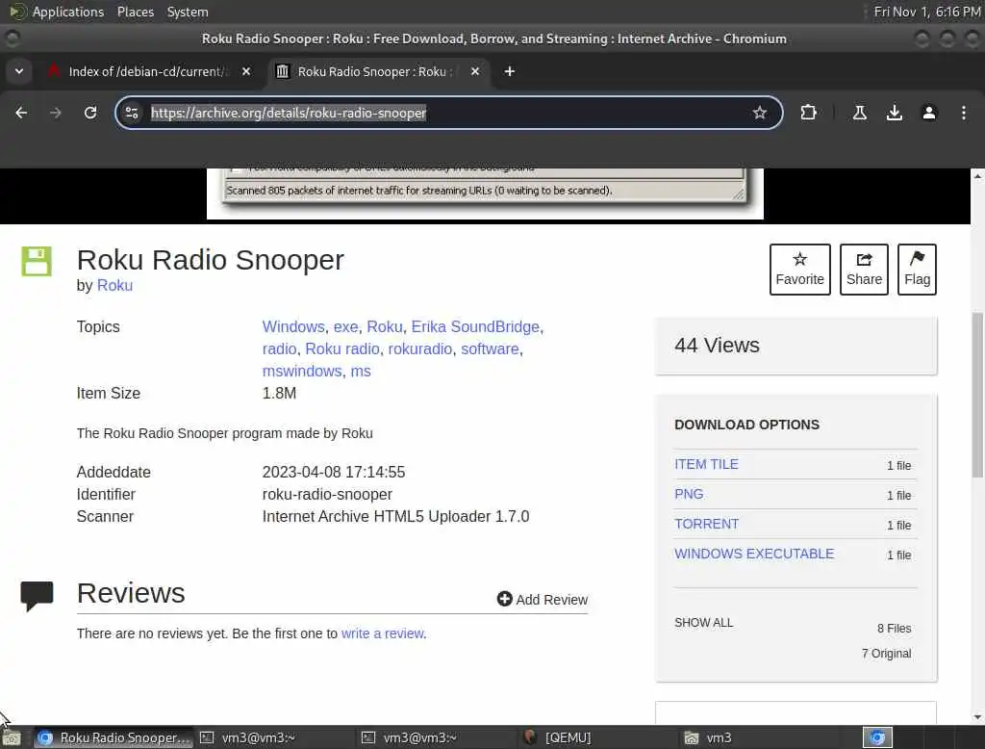985x749 pixels.
Task: Go back to the previous page
Action: [x=21, y=113]
